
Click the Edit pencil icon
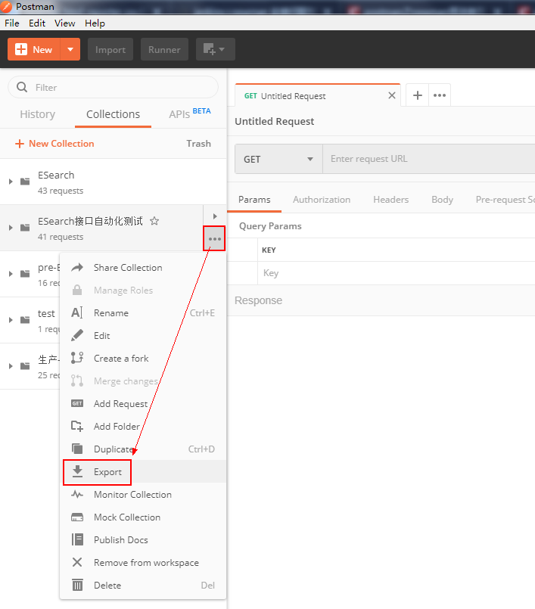[x=77, y=335]
